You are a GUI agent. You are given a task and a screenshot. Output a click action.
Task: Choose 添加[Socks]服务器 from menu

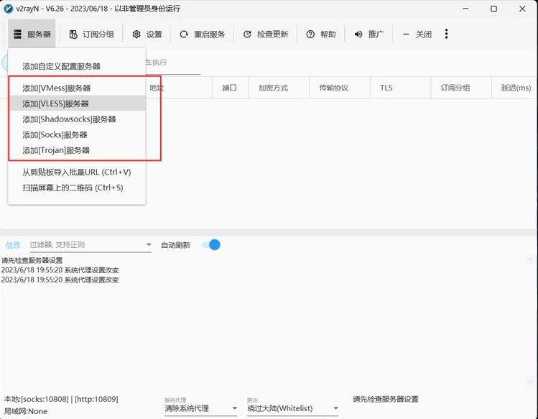(77, 134)
